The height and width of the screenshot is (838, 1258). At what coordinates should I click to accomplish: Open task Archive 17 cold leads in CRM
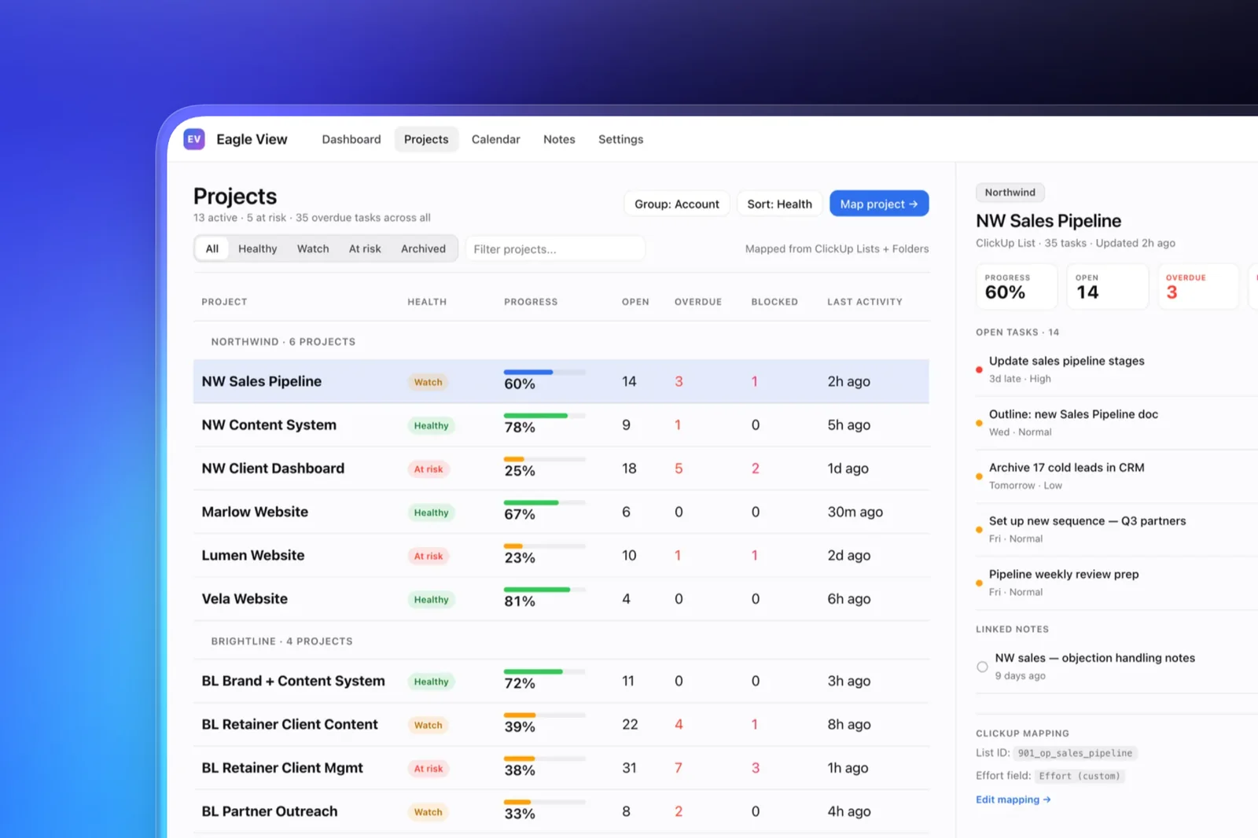[x=1067, y=468]
